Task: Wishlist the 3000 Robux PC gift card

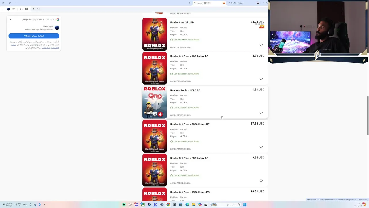Action: [261, 147]
